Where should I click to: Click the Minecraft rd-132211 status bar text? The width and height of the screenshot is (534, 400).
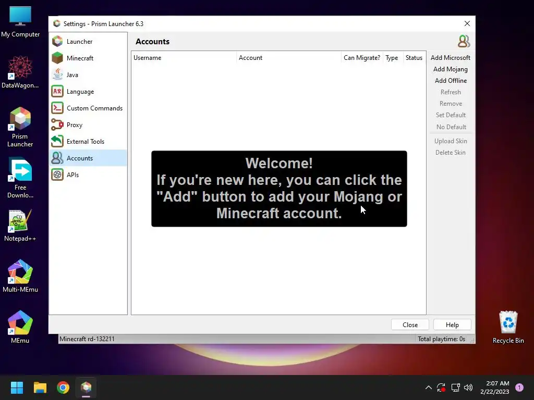(x=87, y=339)
